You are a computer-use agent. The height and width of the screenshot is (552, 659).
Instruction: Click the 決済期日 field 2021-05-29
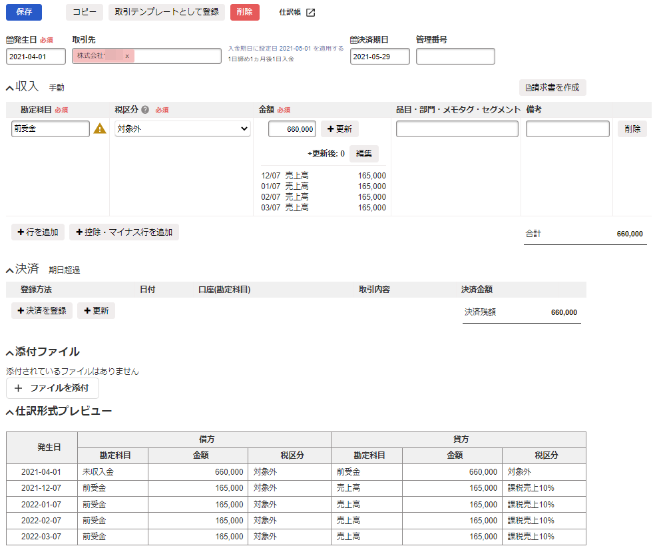(x=380, y=57)
